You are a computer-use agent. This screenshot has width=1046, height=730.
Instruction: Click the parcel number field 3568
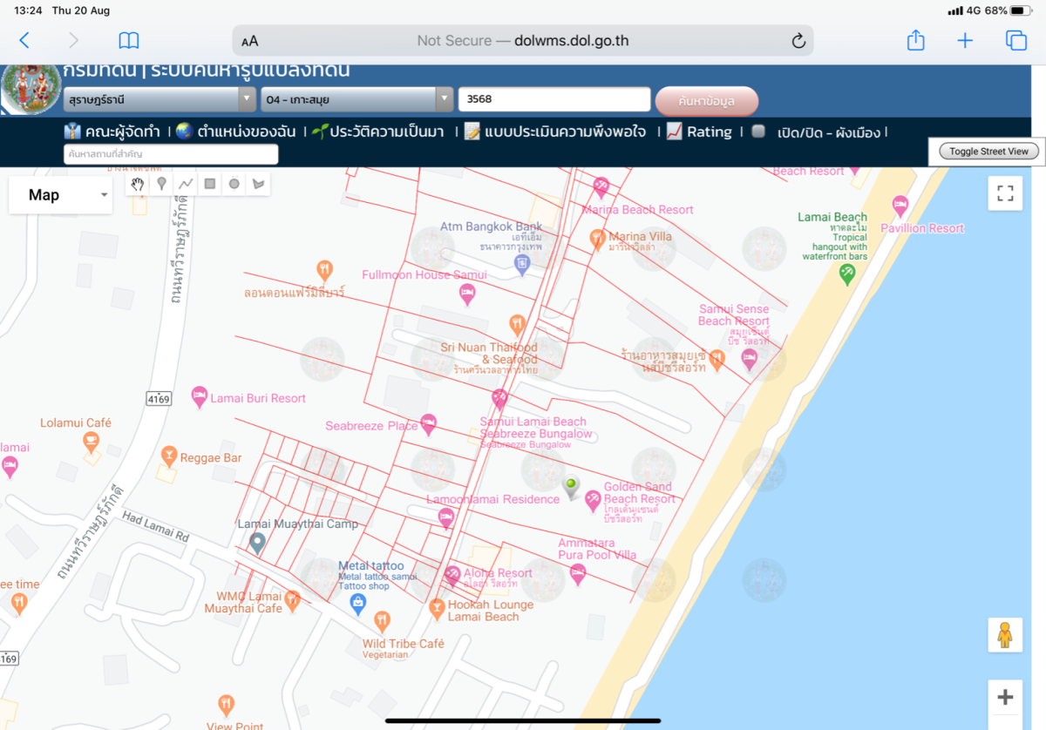[554, 99]
